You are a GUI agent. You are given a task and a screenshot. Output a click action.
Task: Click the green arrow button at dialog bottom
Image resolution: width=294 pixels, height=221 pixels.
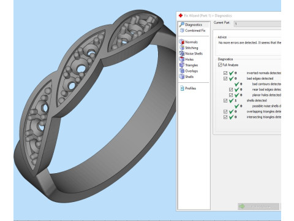pos(258,206)
